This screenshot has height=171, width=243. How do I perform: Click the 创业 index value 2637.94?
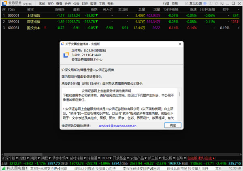pos(136,163)
